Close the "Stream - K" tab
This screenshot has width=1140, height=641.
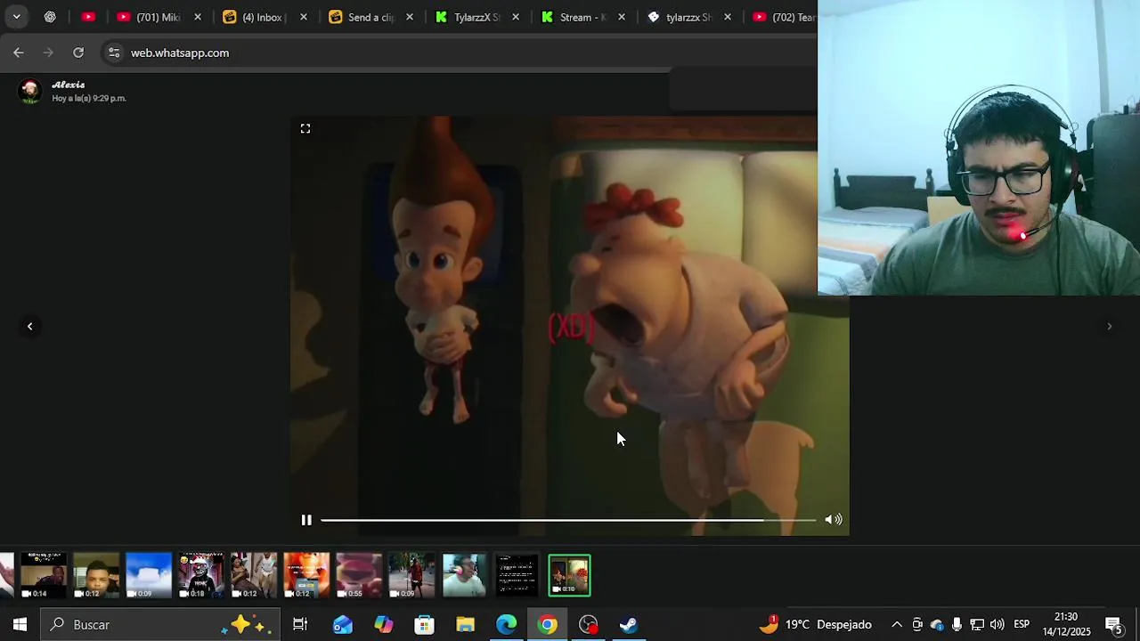pyautogui.click(x=622, y=17)
